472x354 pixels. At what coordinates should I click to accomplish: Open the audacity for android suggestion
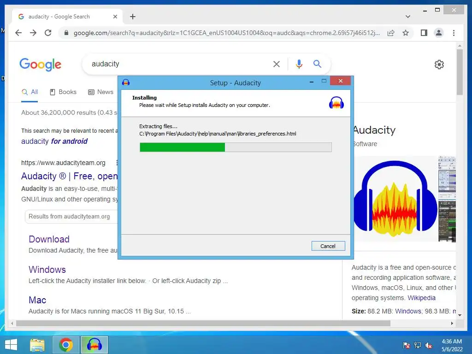[54, 141]
